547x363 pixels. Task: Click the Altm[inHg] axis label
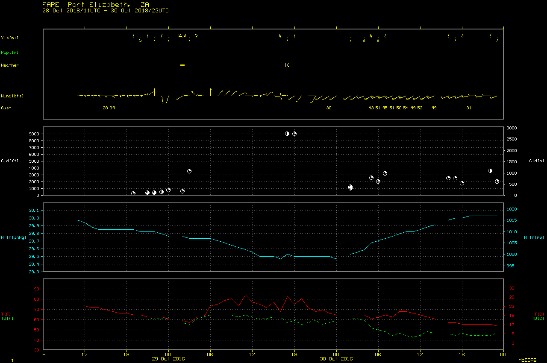14,237
